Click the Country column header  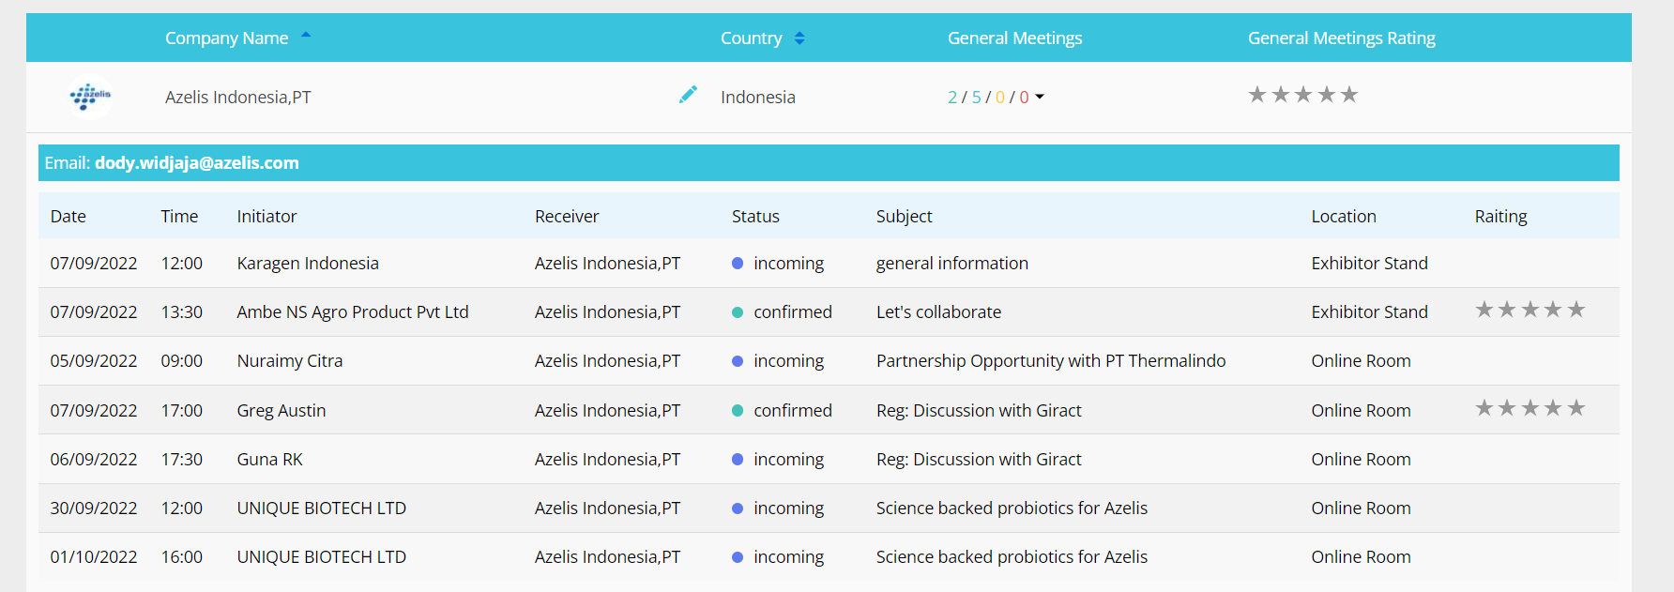click(752, 38)
